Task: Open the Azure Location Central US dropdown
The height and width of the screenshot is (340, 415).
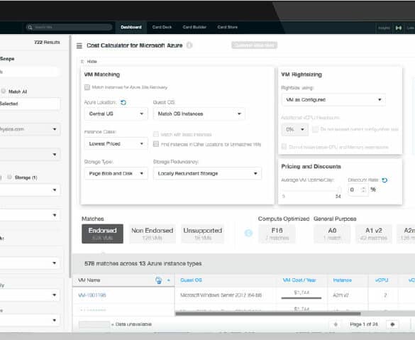Action: [116, 114]
